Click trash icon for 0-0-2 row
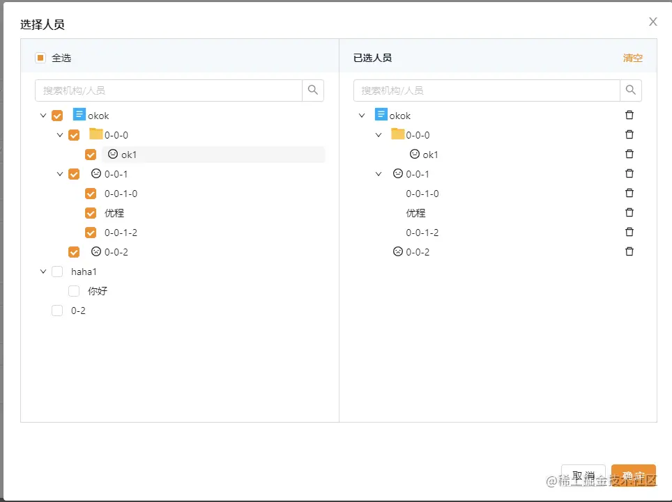 click(x=629, y=251)
